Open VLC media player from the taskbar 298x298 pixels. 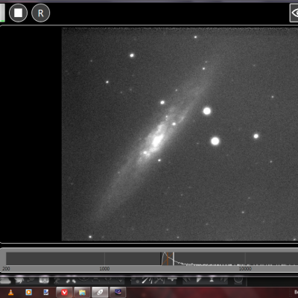(x=11, y=292)
